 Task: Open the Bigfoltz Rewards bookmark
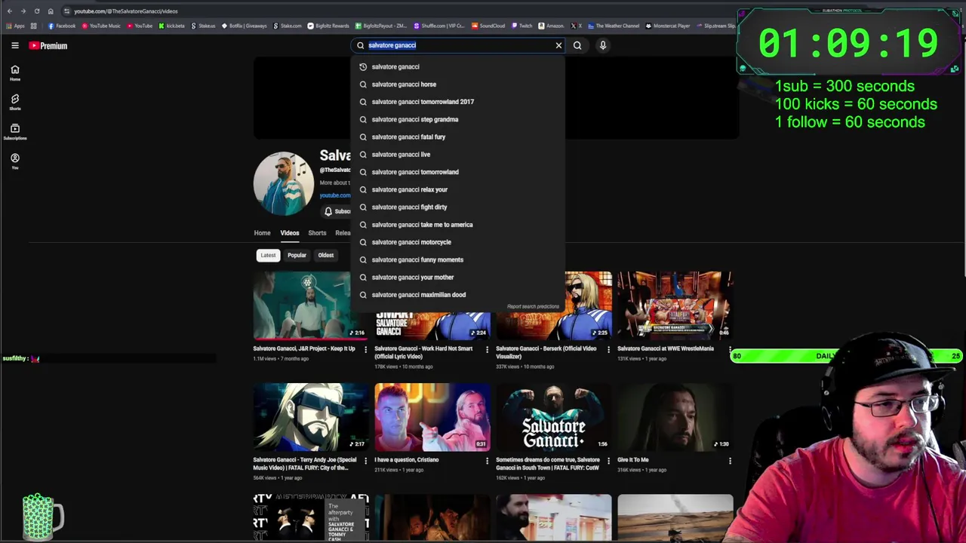pyautogui.click(x=328, y=26)
